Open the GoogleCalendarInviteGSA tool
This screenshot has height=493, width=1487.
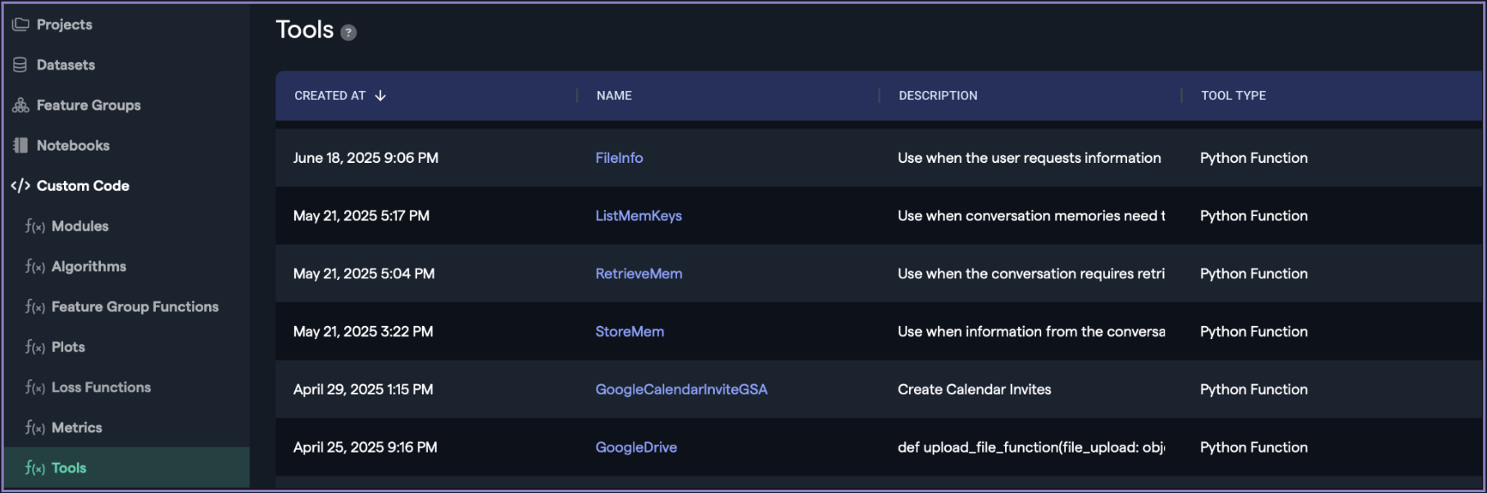[681, 390]
